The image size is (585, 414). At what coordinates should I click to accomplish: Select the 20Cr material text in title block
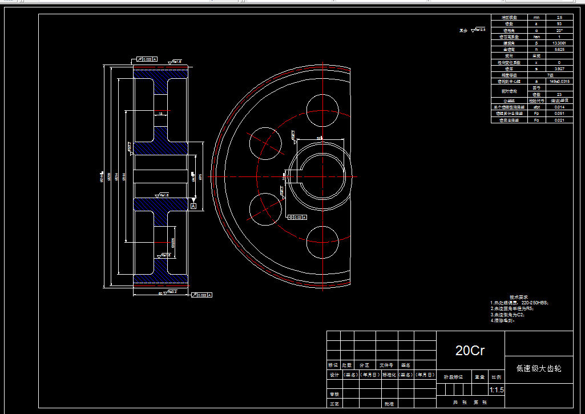470,351
